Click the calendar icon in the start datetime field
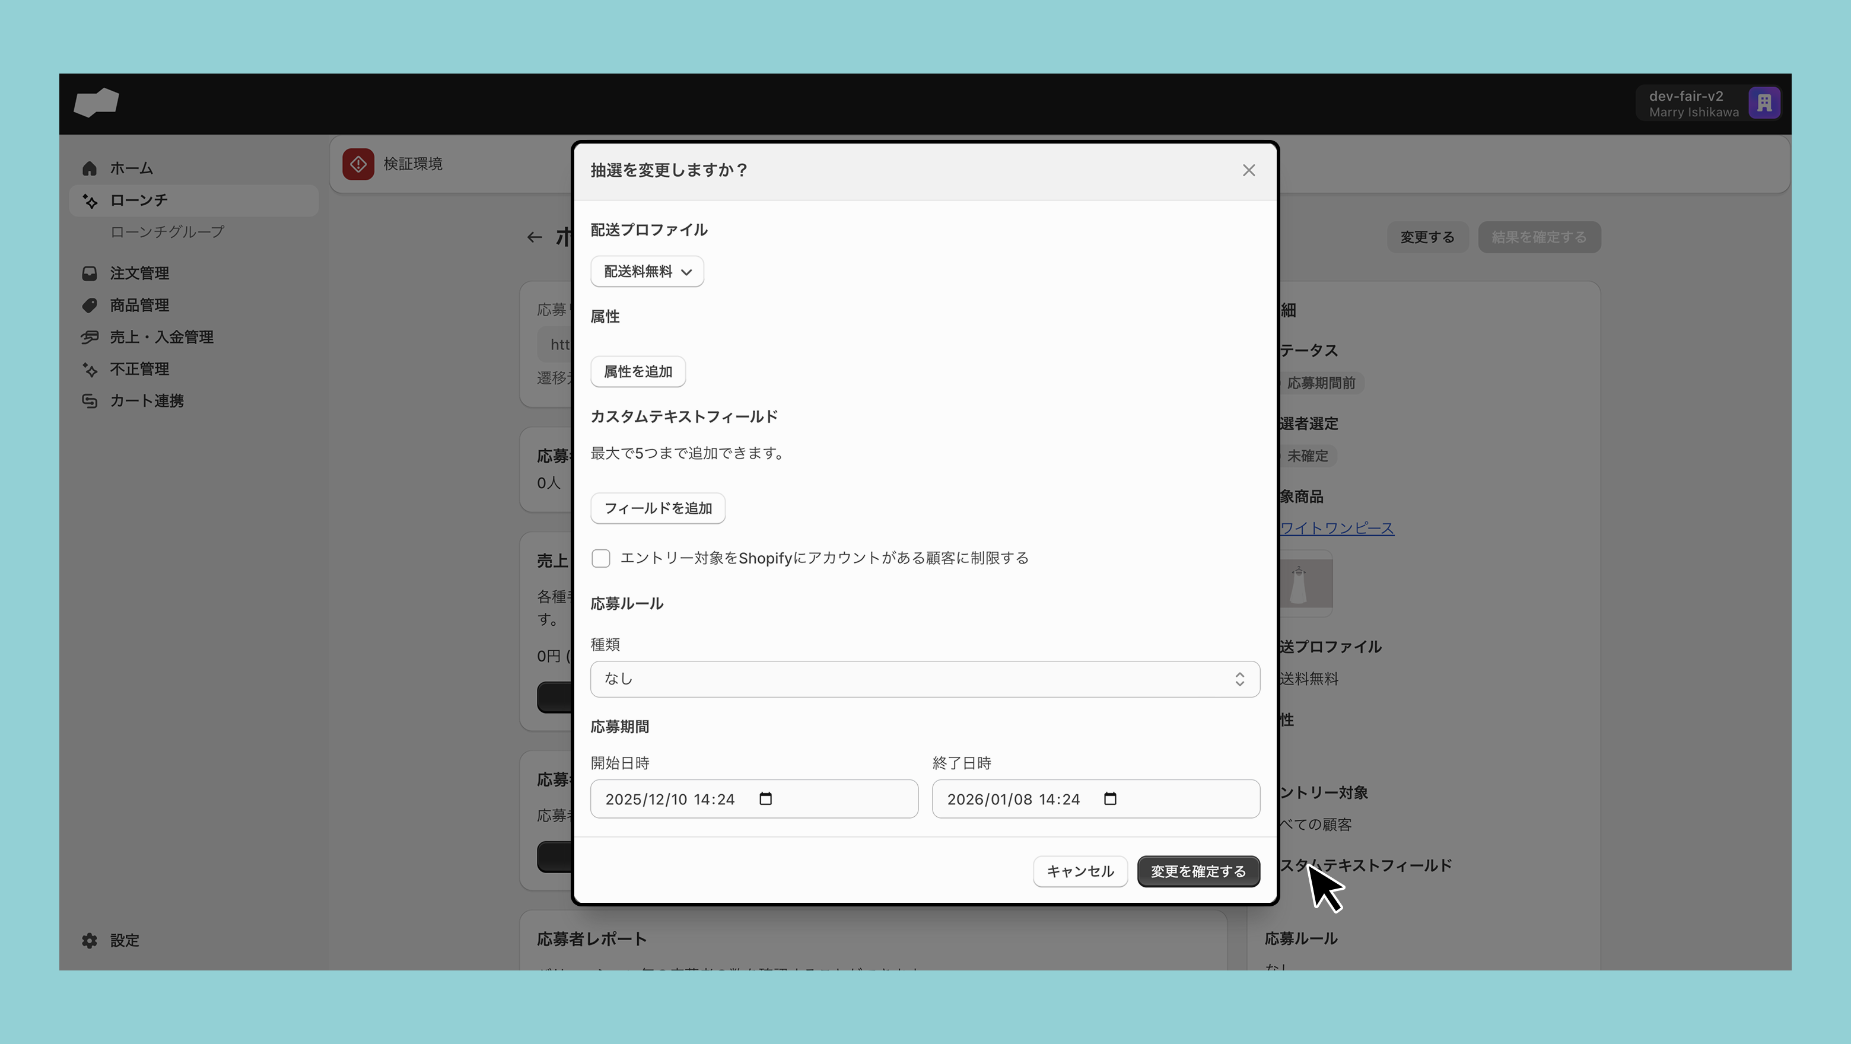 tap(765, 799)
